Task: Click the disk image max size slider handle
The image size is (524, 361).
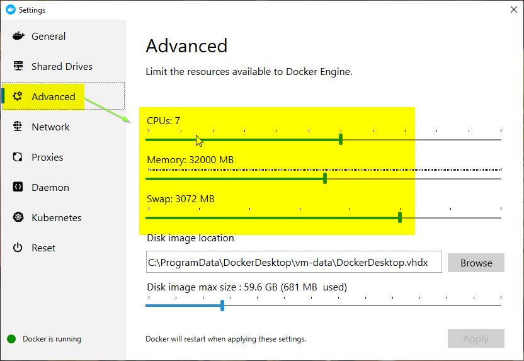Action: pyautogui.click(x=222, y=306)
